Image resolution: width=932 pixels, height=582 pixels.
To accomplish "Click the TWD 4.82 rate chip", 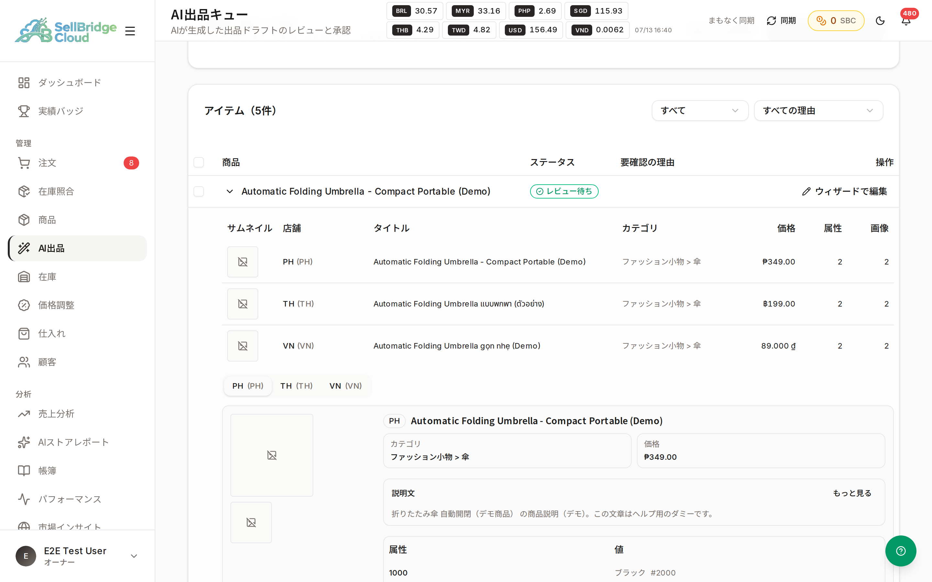I will [x=469, y=30].
